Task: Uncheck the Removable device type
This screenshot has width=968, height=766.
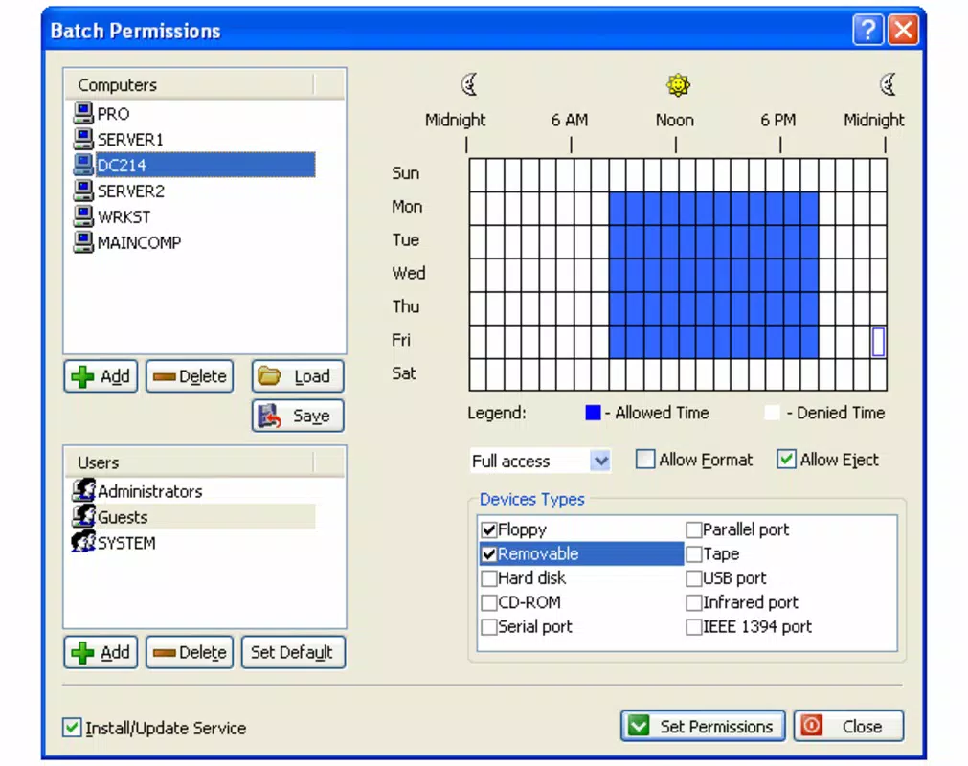Action: click(x=489, y=554)
